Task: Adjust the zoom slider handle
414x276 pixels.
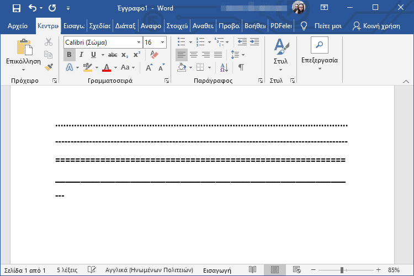Action: [x=342, y=270]
